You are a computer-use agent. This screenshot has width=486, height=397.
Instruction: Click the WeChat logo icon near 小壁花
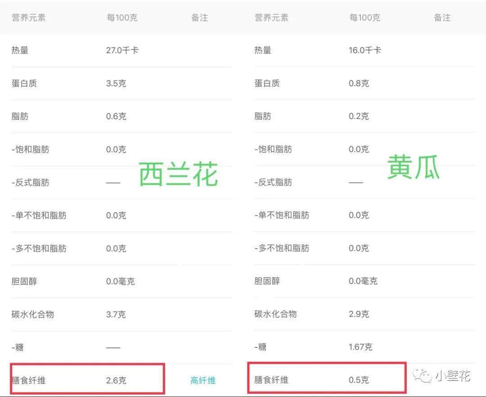[x=422, y=376]
